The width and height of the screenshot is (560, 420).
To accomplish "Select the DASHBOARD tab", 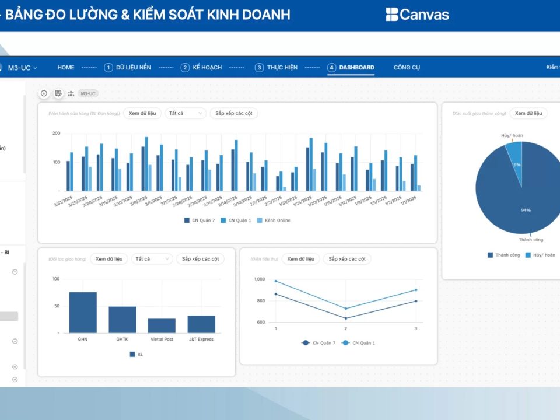I will pyautogui.click(x=356, y=68).
